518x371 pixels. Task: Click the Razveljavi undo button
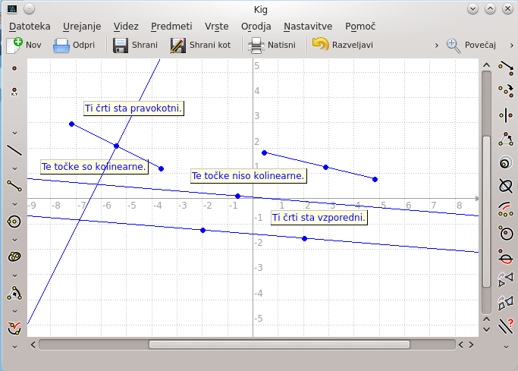coord(343,45)
